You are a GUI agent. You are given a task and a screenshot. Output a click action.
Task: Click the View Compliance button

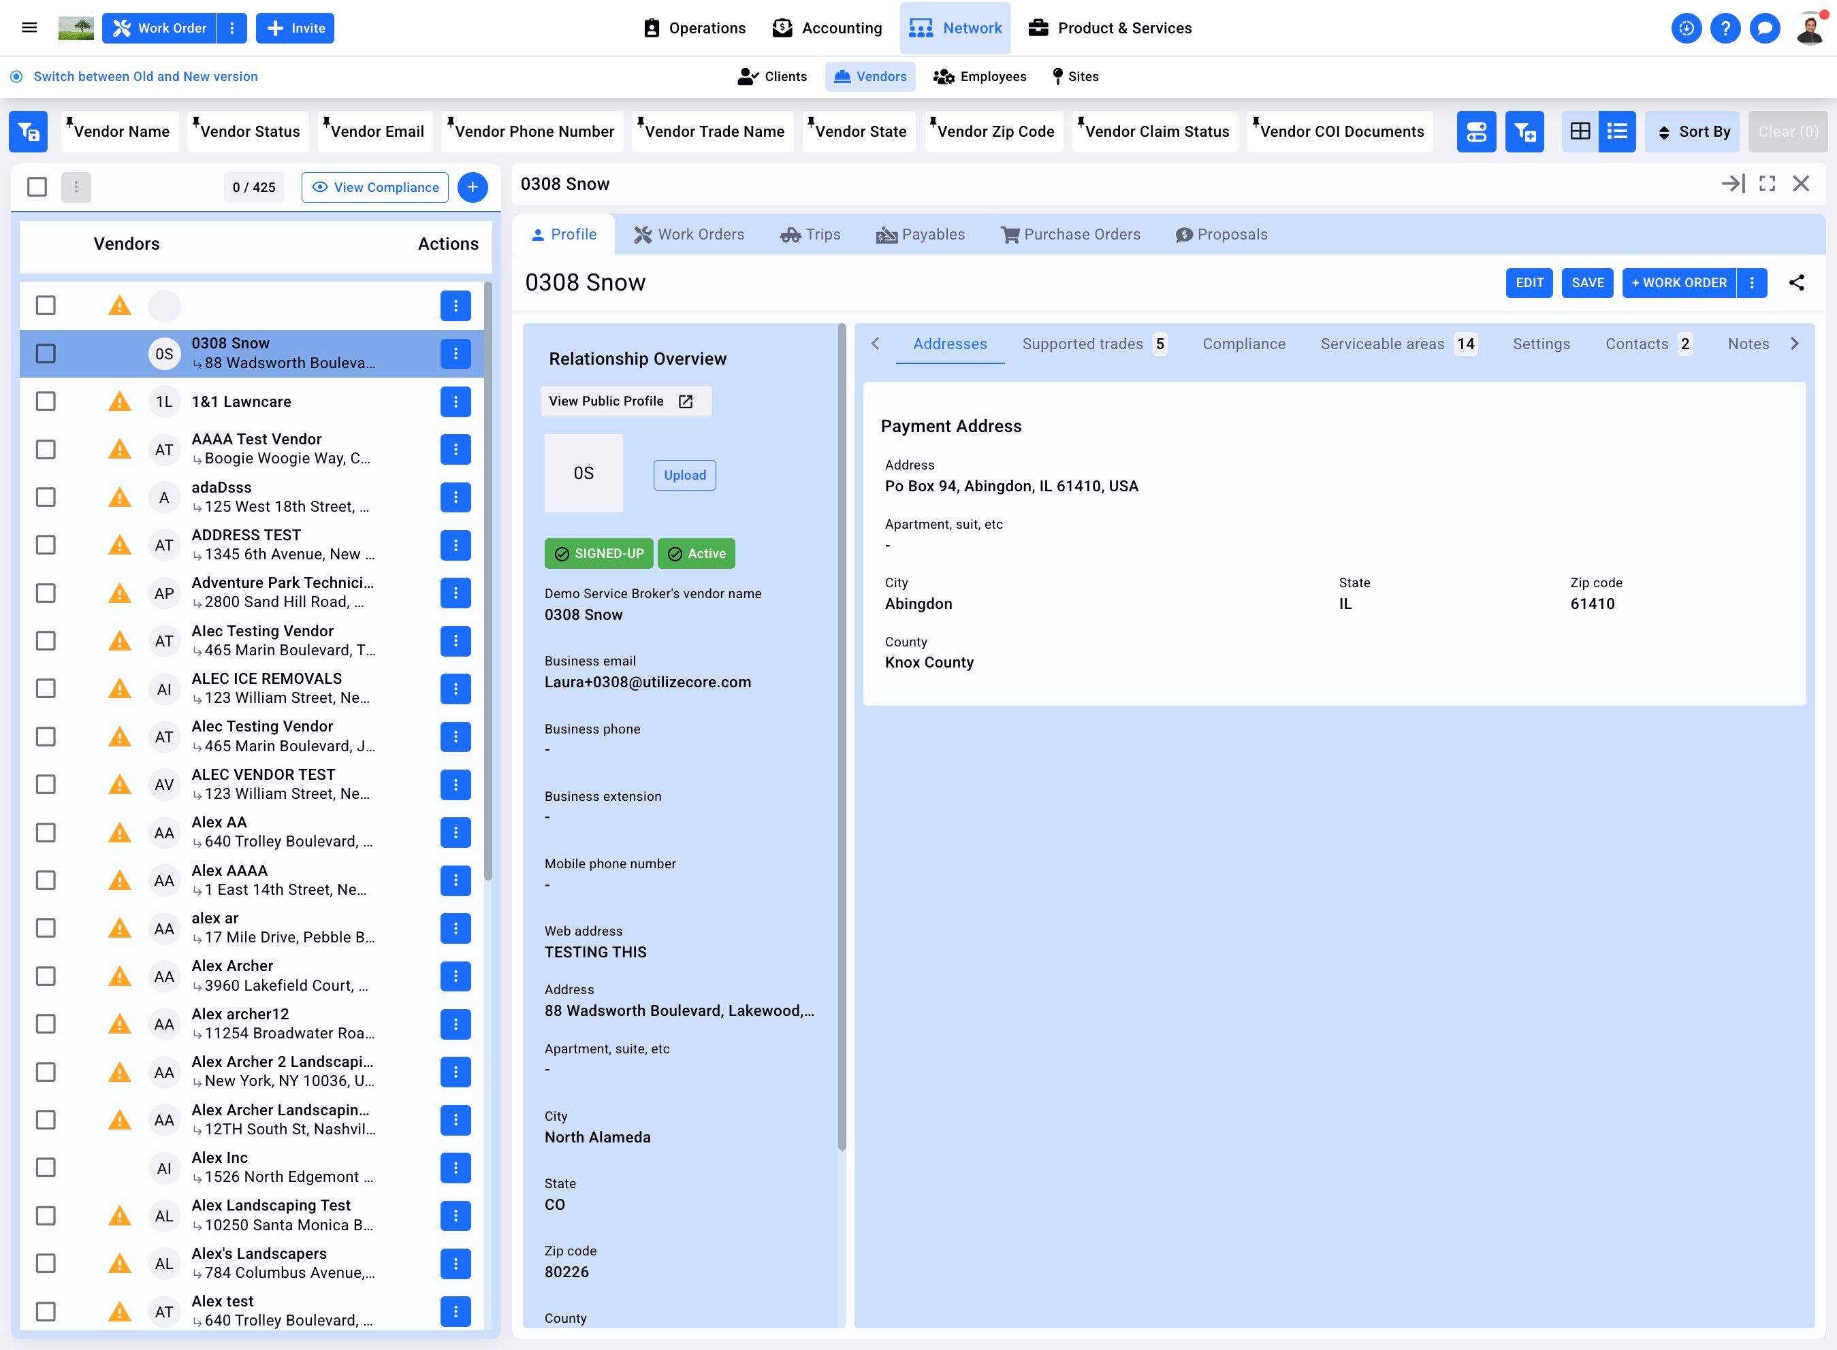click(374, 187)
